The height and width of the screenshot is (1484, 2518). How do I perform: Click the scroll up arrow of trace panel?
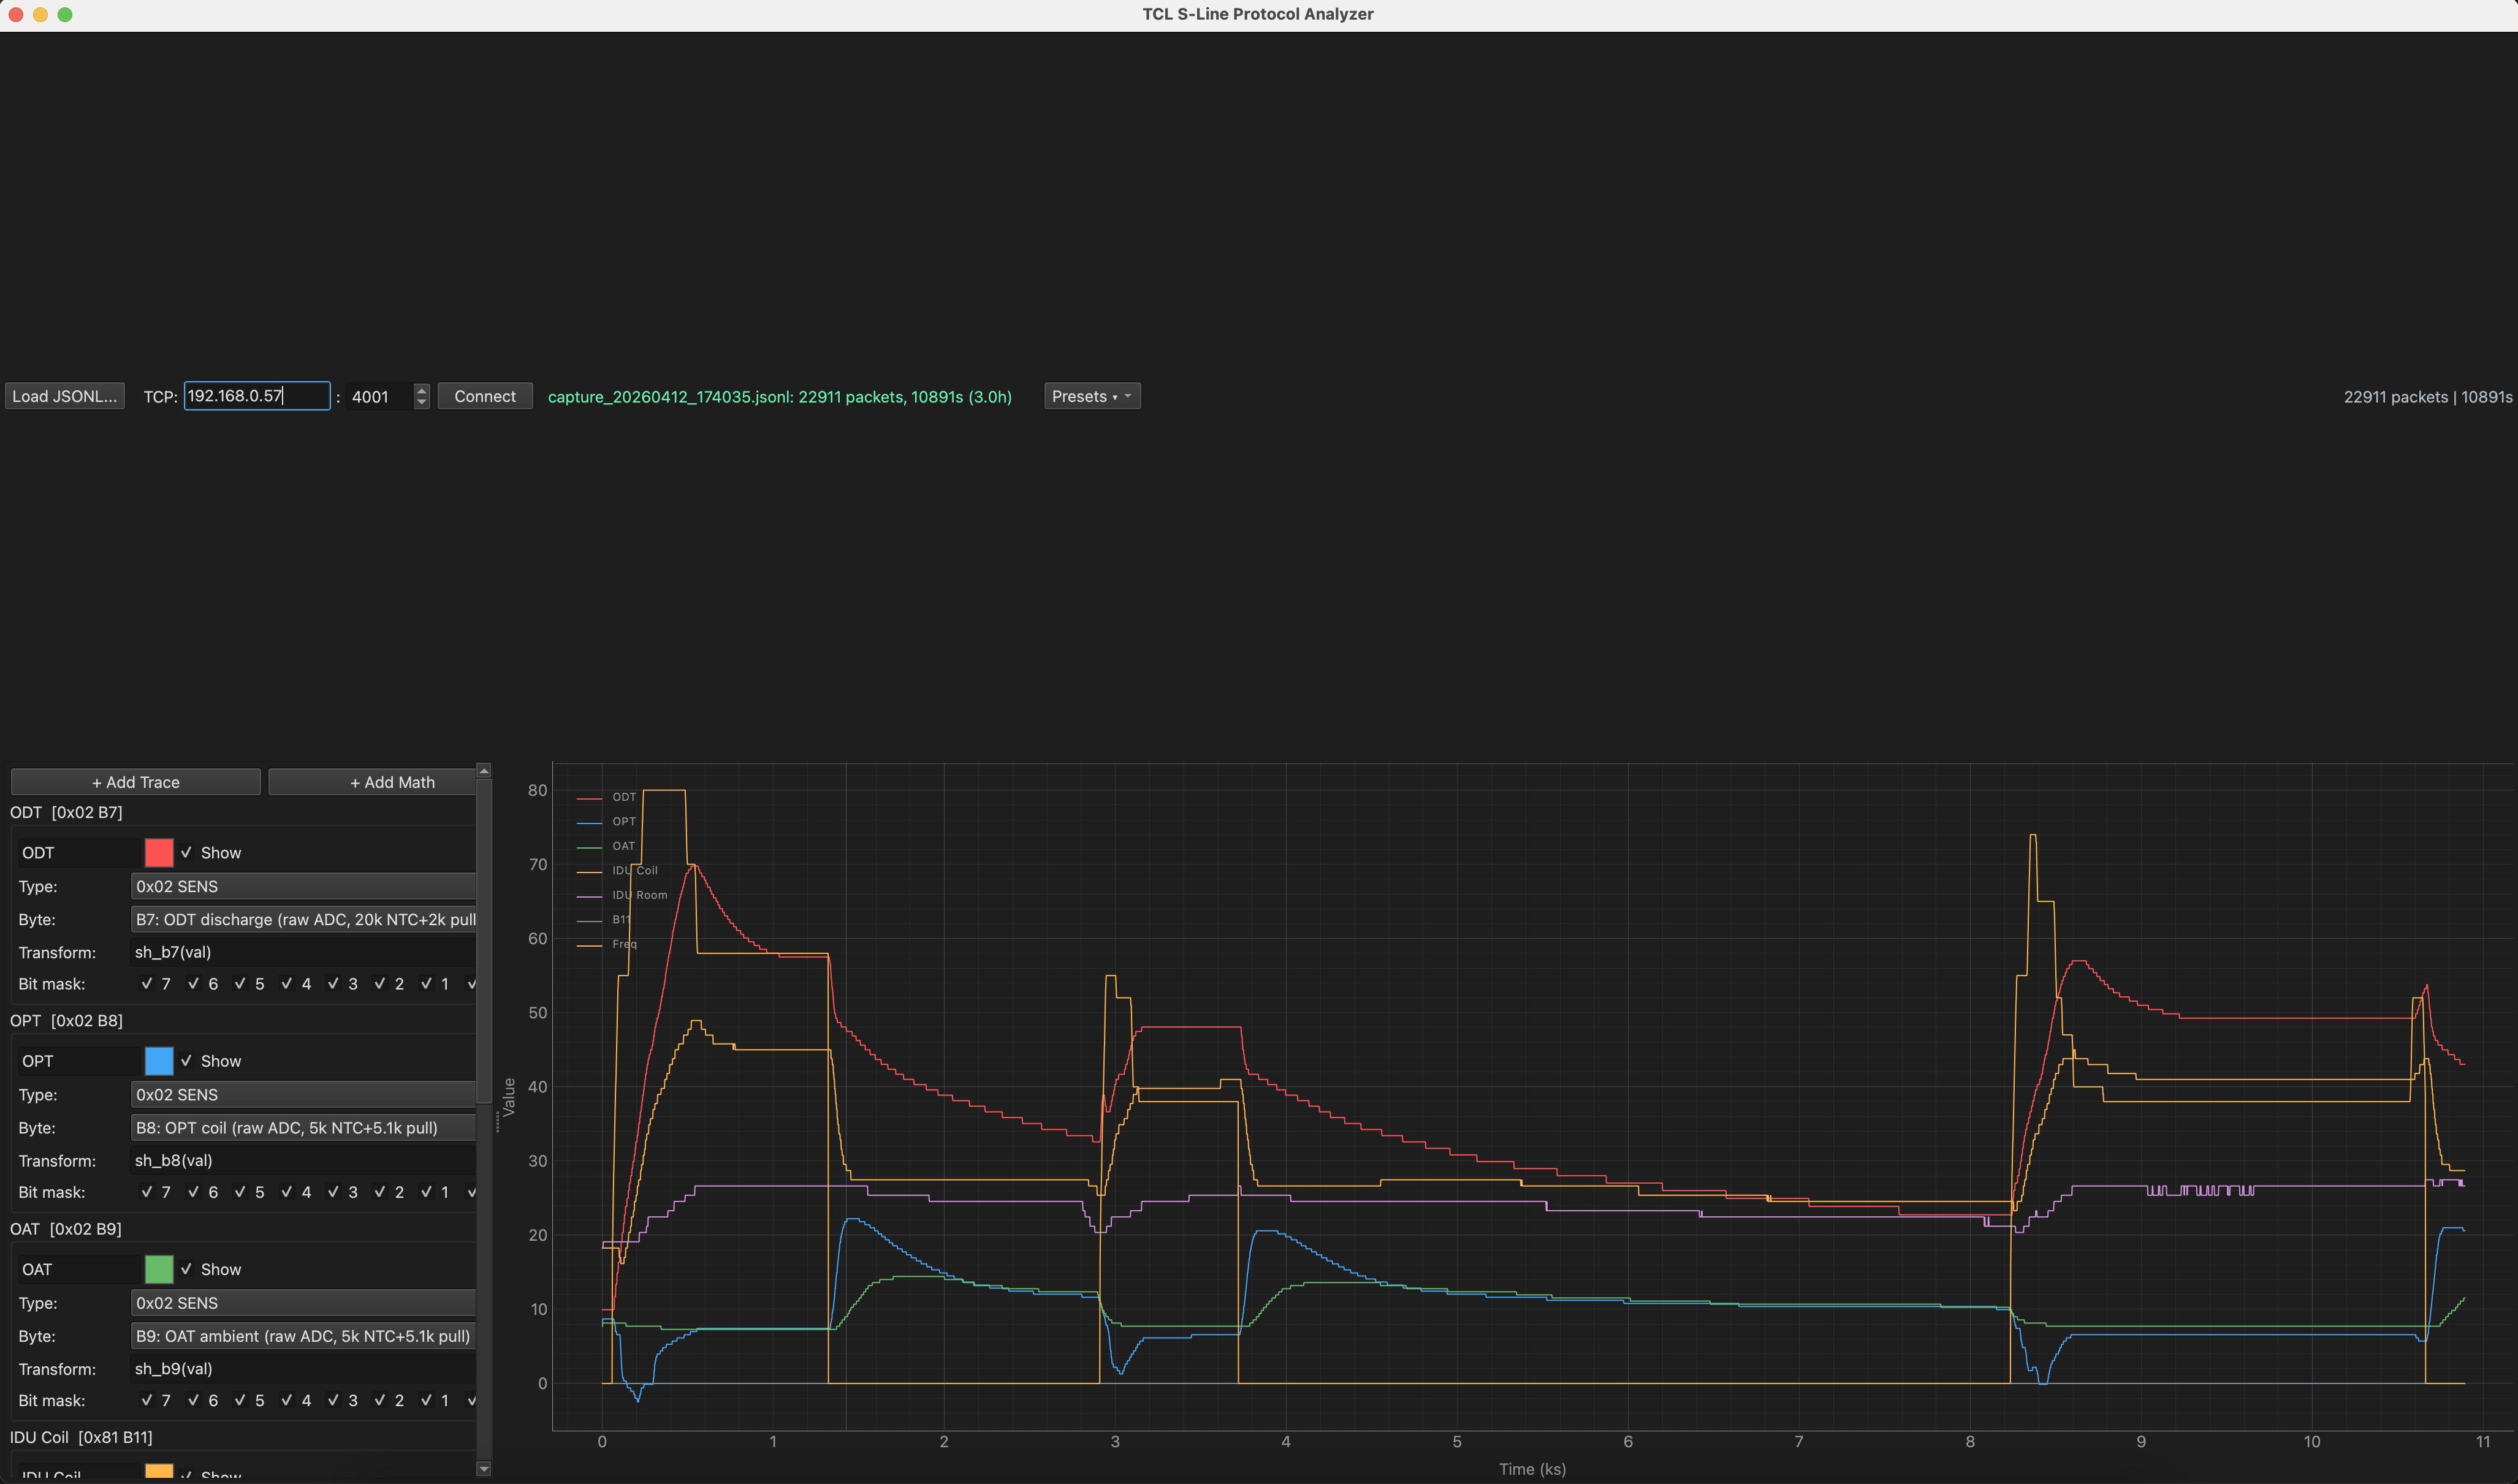click(484, 771)
